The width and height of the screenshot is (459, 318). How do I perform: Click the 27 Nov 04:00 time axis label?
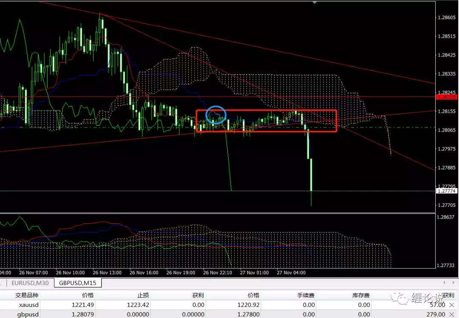pos(290,273)
